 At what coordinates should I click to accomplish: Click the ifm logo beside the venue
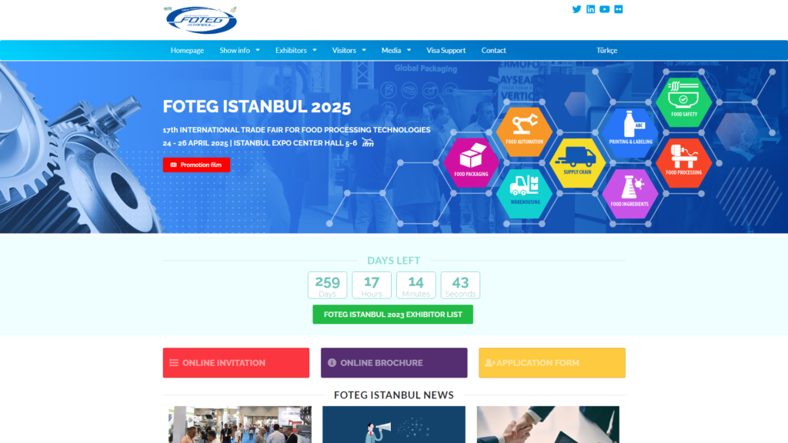tap(368, 142)
